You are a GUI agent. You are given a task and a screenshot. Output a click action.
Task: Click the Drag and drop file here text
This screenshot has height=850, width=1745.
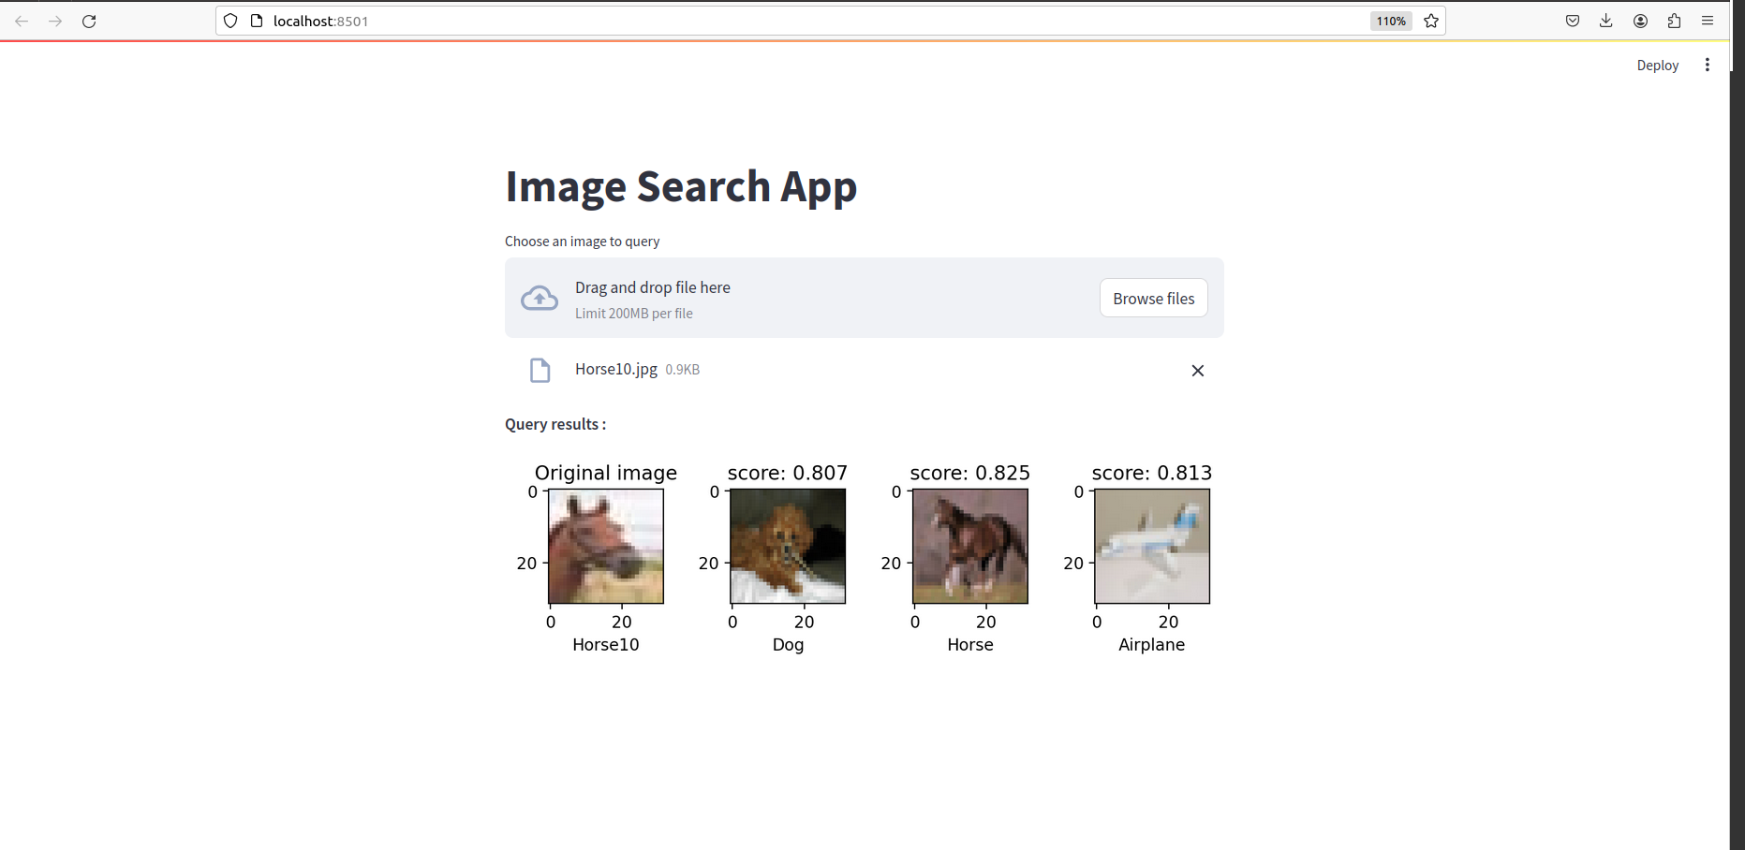653,287
